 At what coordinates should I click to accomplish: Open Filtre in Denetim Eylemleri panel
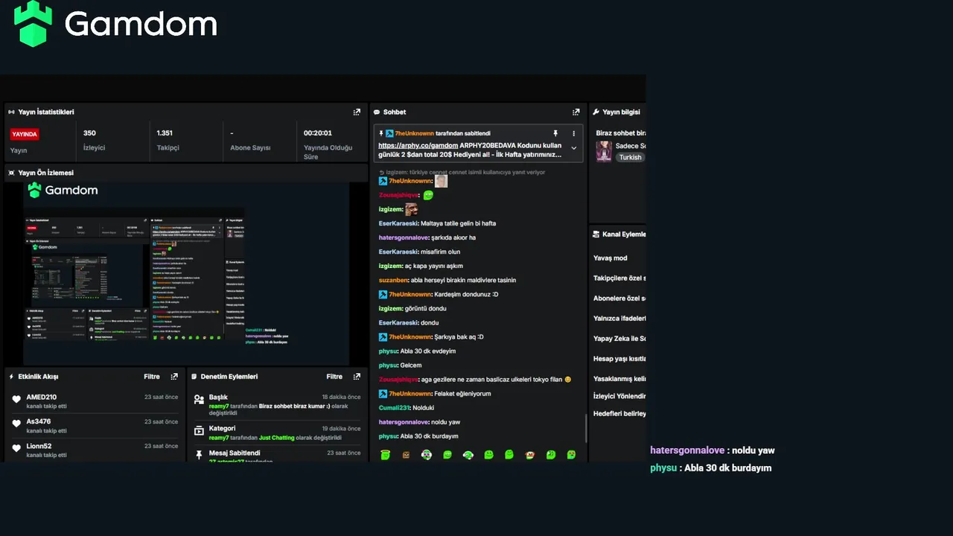pyautogui.click(x=334, y=377)
